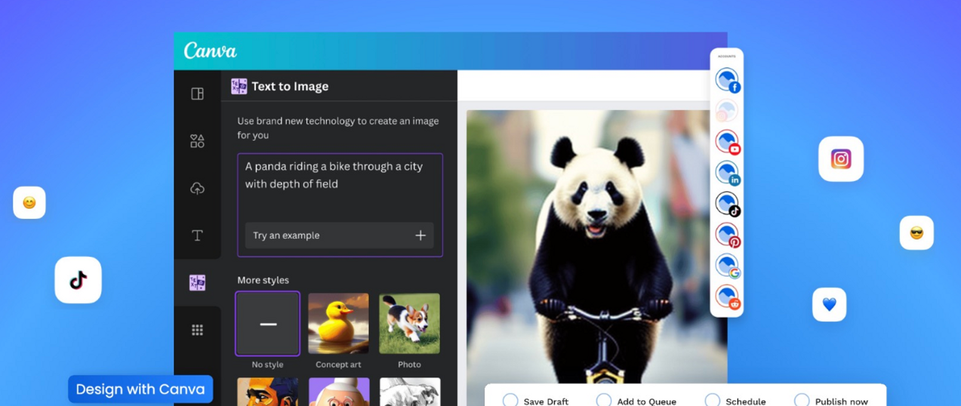961x406 pixels.
Task: Click the "Use brand new technology" description text
Action: [338, 128]
